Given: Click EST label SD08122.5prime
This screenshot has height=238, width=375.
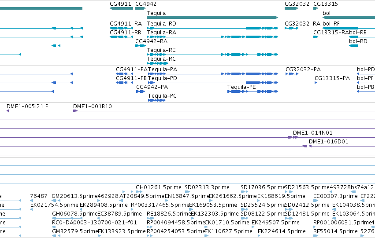Looking at the screenshot, I should (263, 214).
